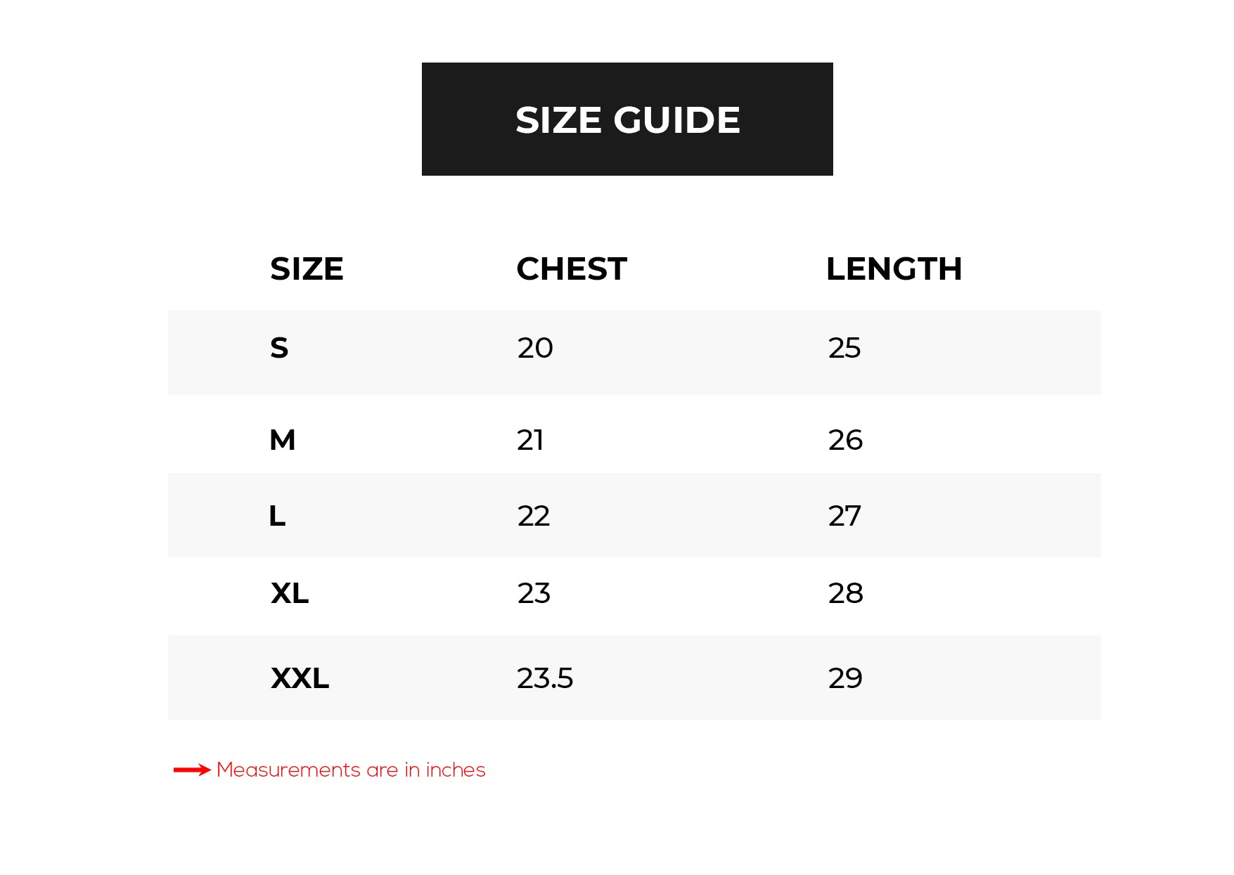
Task: Pick length value 29
Action: 845,678
